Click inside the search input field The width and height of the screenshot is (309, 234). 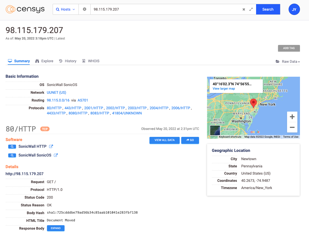[x=155, y=9]
